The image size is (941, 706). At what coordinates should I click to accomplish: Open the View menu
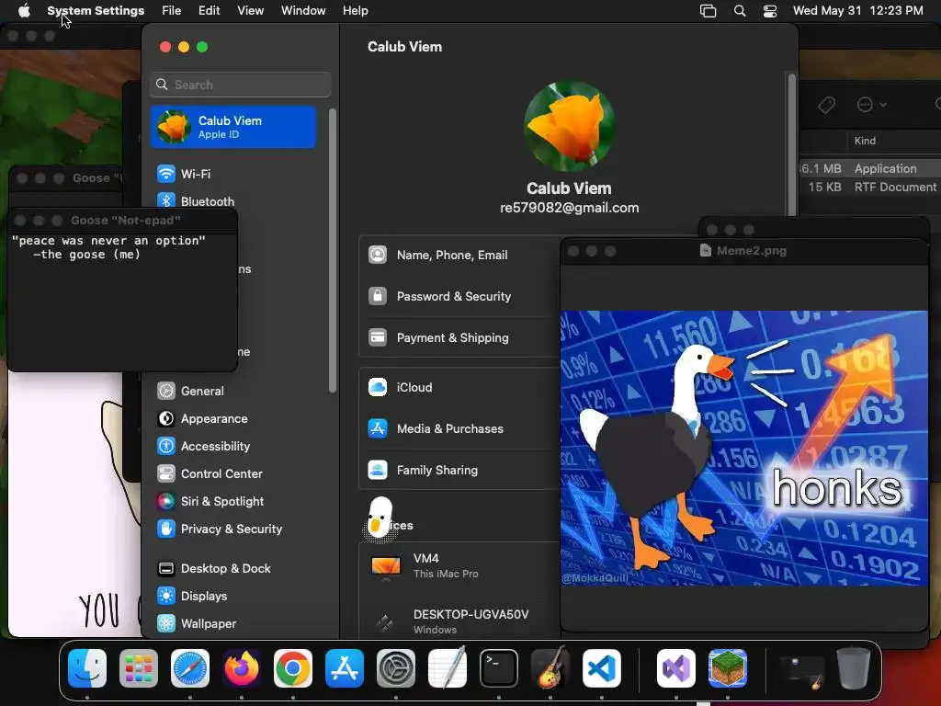point(250,11)
